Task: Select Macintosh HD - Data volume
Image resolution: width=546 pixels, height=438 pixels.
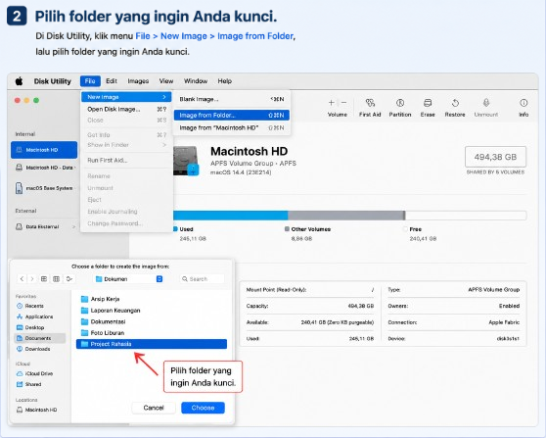Action: click(x=44, y=168)
